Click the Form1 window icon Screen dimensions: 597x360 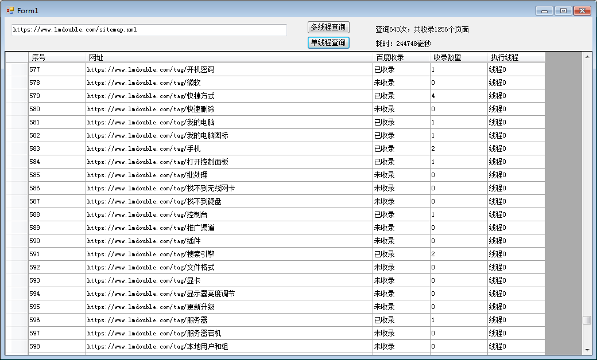[10, 11]
